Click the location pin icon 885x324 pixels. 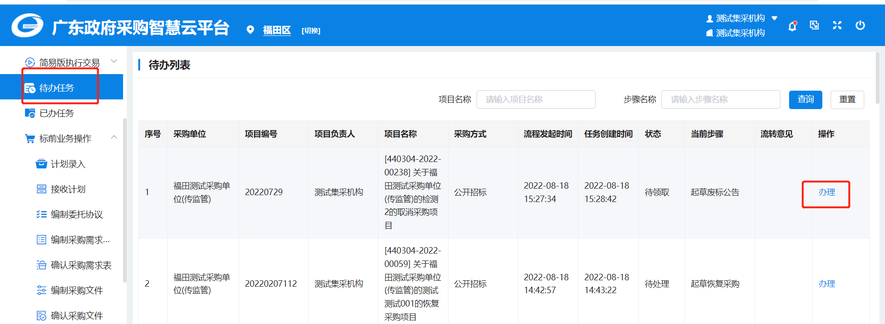click(x=250, y=30)
